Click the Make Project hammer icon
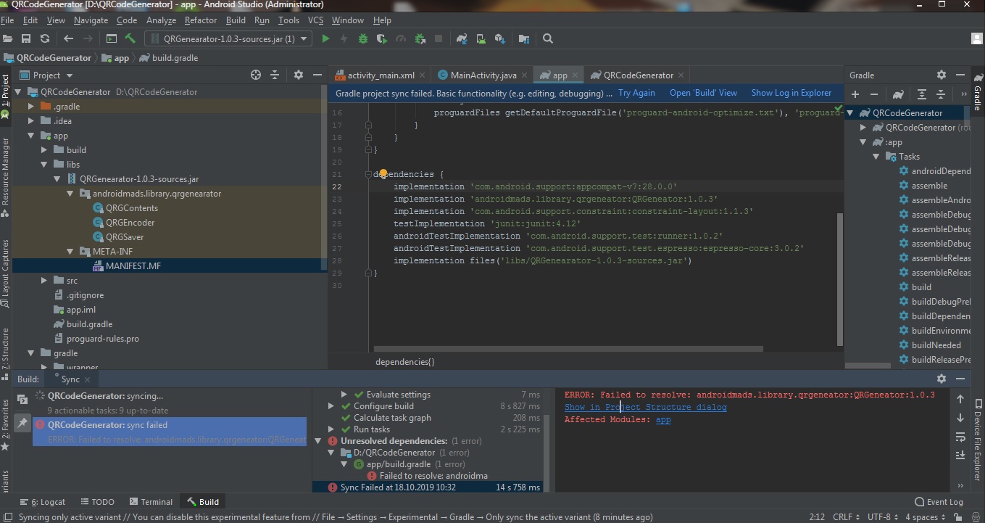The image size is (993, 523). [x=130, y=38]
